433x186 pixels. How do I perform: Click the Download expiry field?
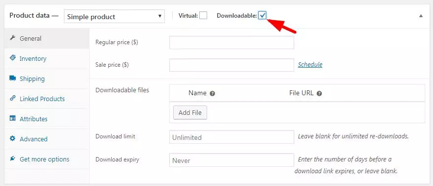(231, 160)
